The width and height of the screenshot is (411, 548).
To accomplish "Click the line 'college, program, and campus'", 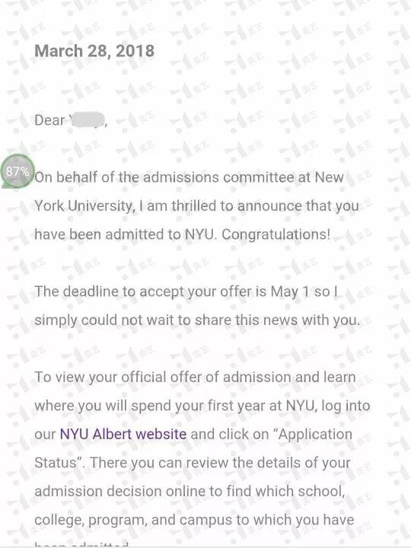I will click(x=194, y=520).
